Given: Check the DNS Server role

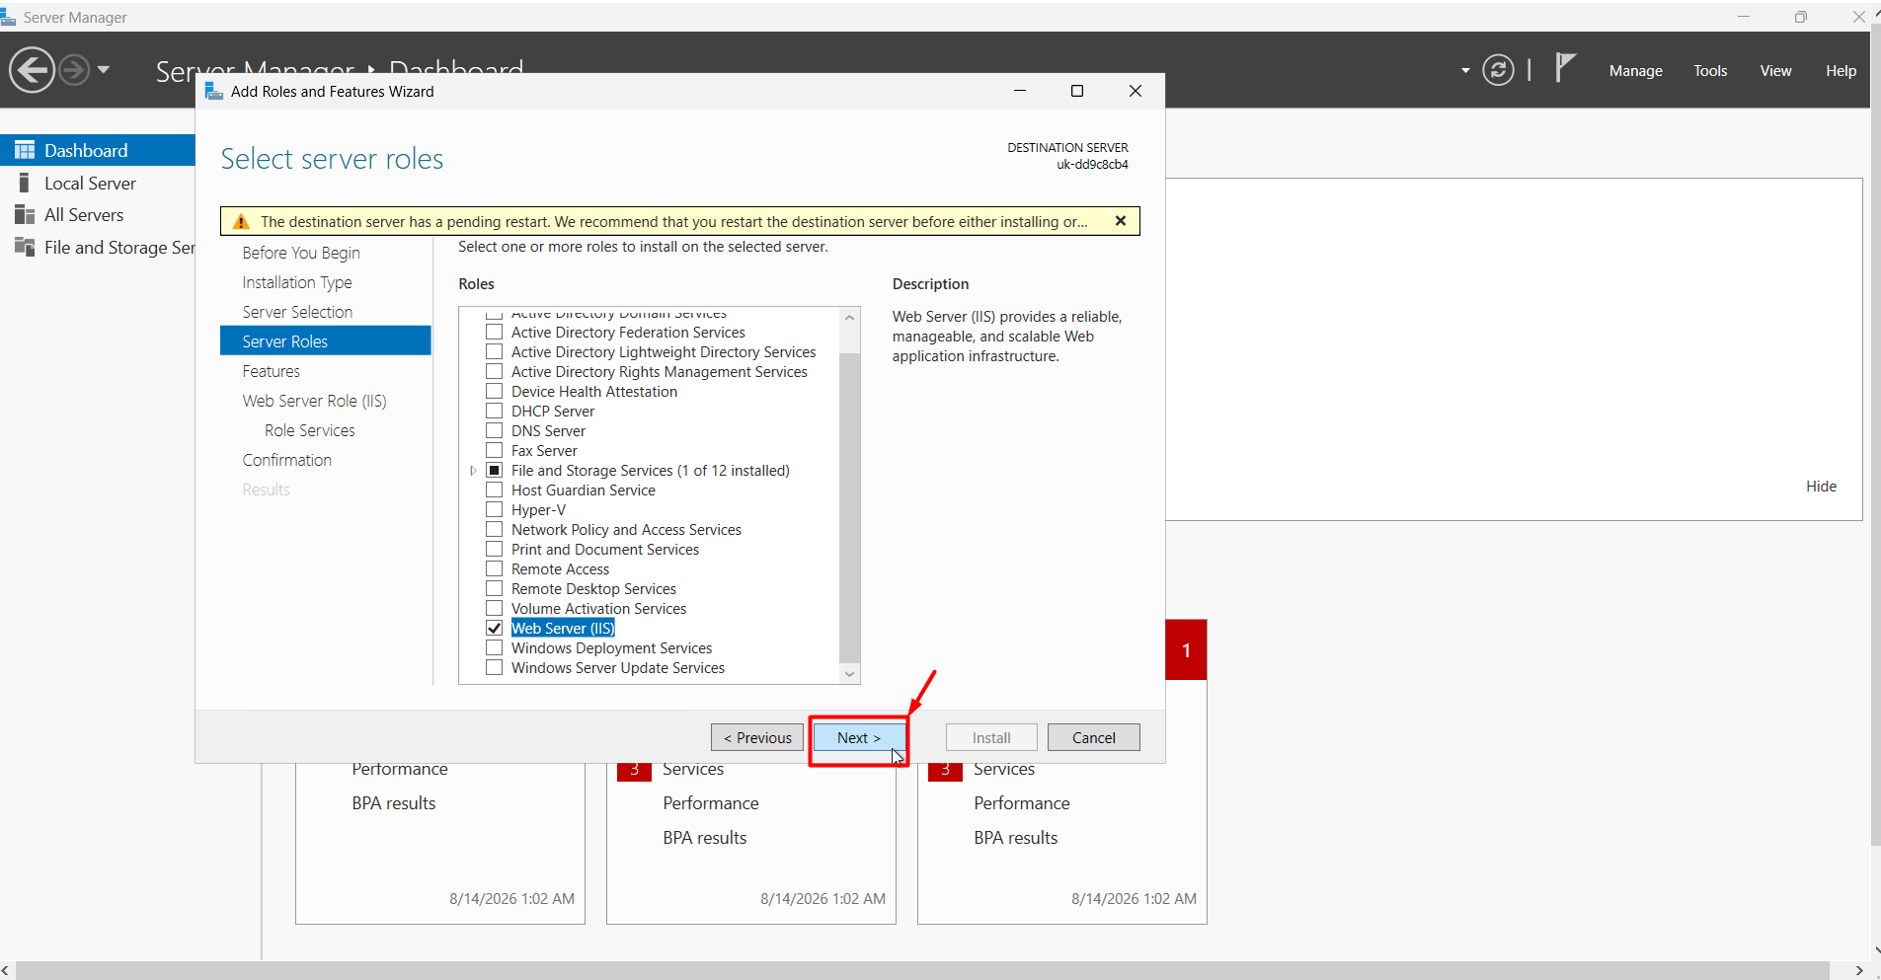Looking at the screenshot, I should [495, 430].
